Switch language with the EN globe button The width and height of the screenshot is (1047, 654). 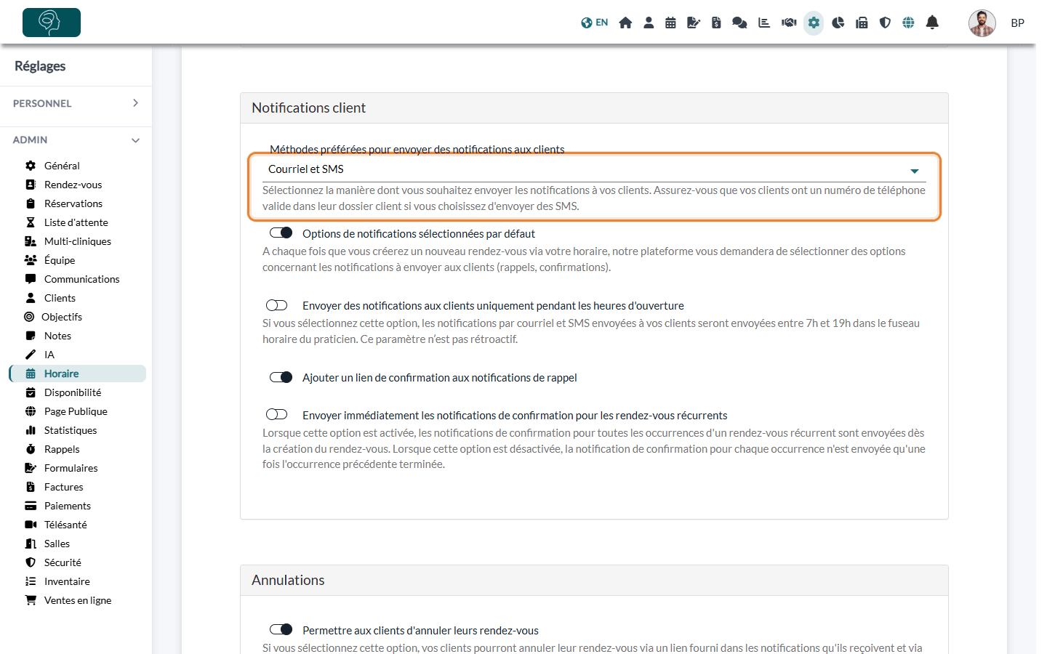pos(594,23)
